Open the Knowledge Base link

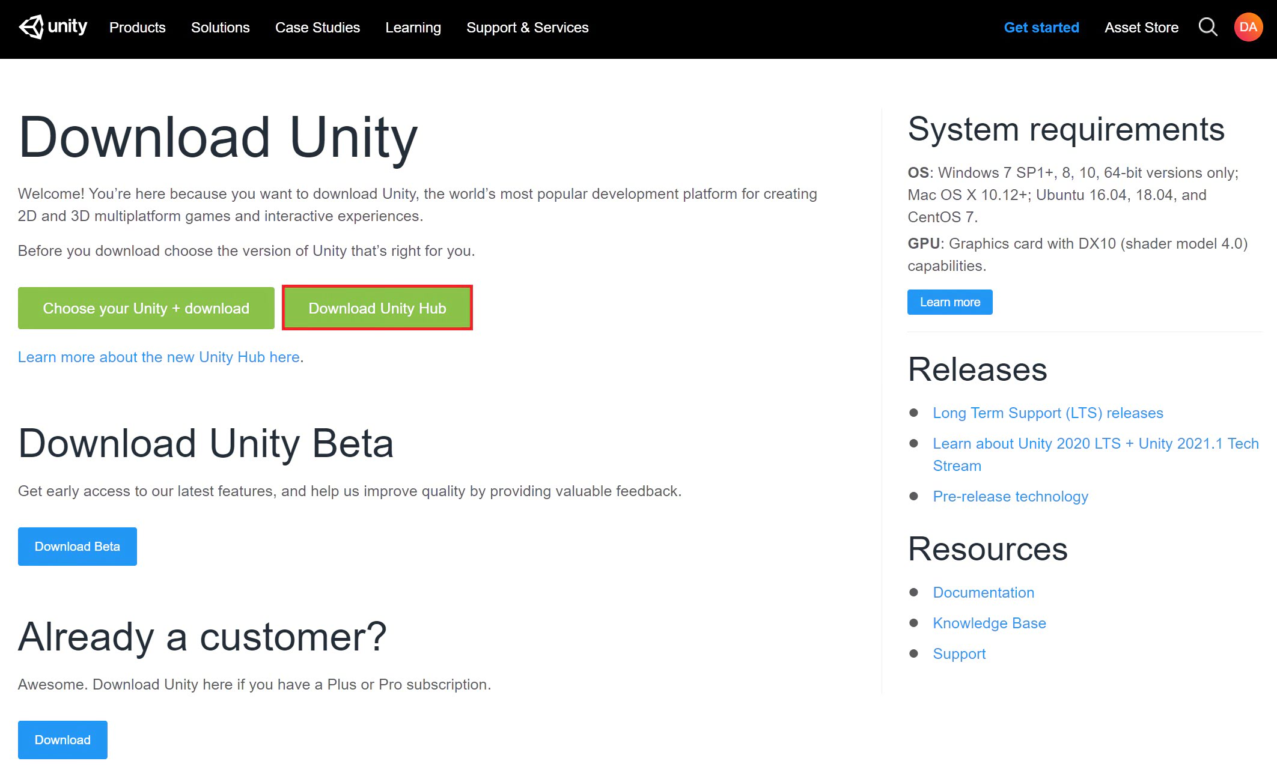point(989,623)
